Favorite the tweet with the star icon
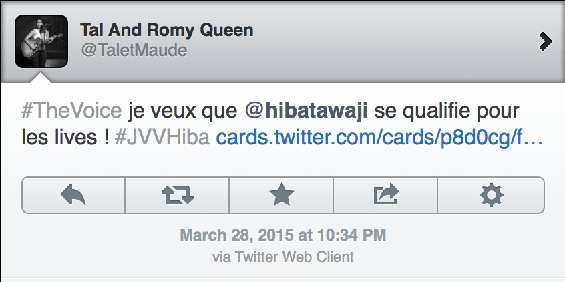The height and width of the screenshot is (282, 565). click(281, 195)
